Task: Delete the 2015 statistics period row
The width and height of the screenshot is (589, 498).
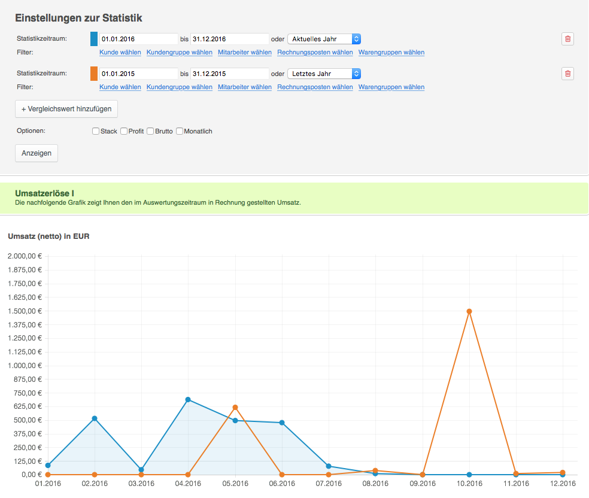Action: (x=567, y=74)
